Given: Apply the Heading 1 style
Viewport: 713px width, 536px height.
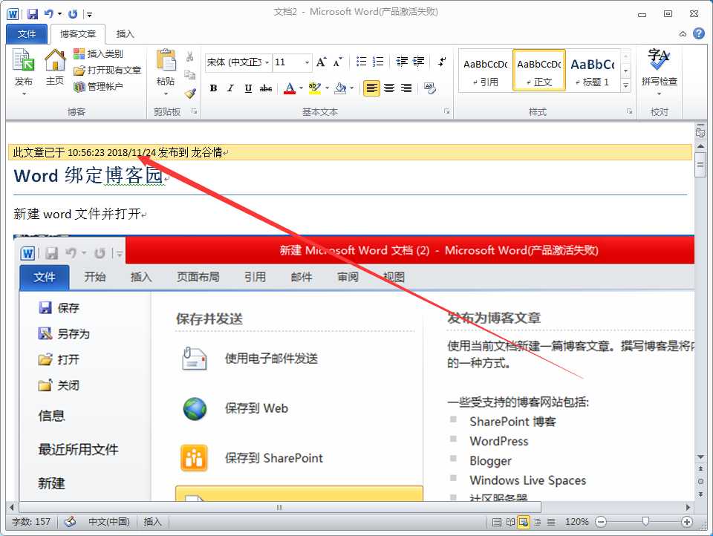Looking at the screenshot, I should tap(593, 71).
